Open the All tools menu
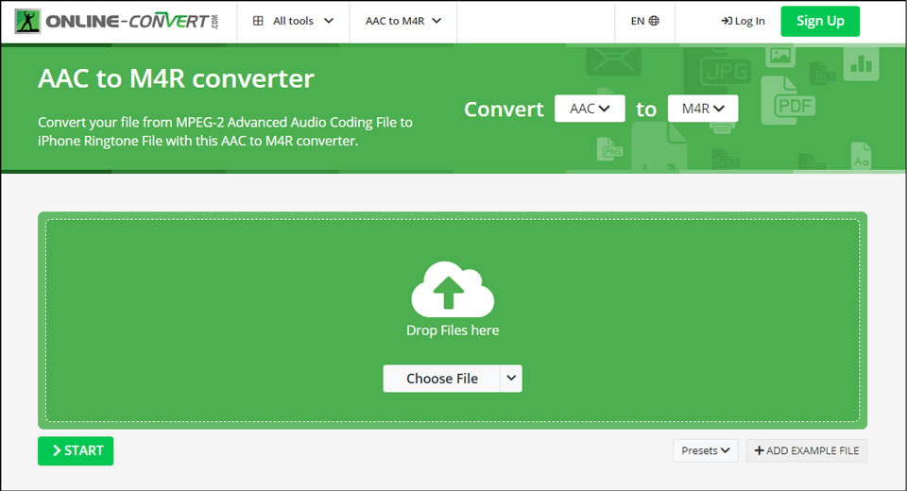 [293, 21]
